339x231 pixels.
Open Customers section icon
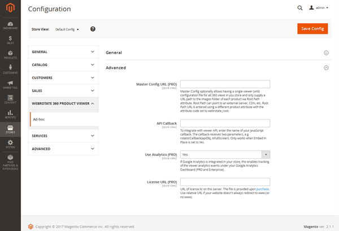(x=10, y=69)
